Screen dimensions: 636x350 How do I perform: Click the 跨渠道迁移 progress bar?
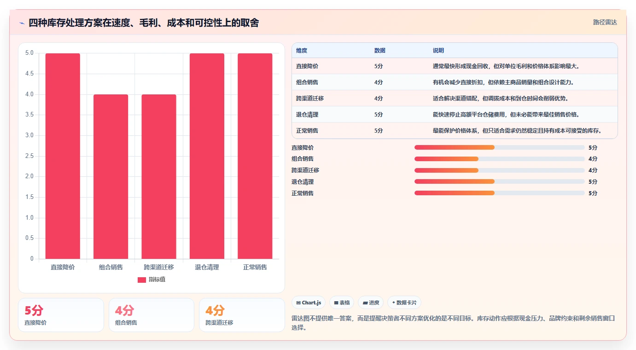pos(500,170)
